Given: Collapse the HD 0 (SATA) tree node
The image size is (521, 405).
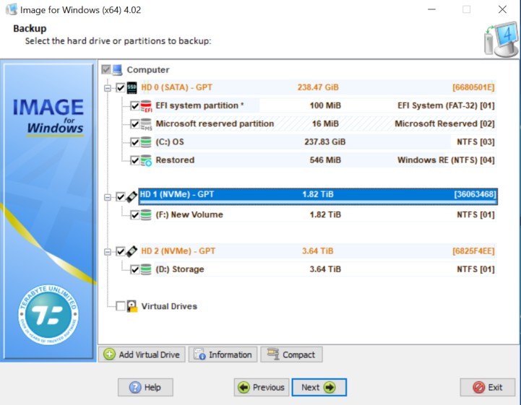Looking at the screenshot, I should tap(108, 88).
